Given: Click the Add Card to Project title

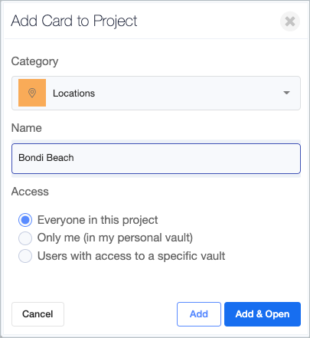Looking at the screenshot, I should tap(74, 21).
